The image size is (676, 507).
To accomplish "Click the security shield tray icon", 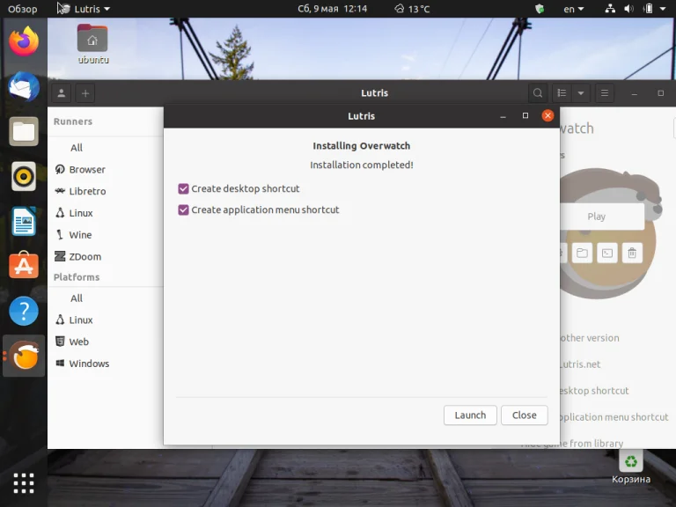I will tap(540, 9).
